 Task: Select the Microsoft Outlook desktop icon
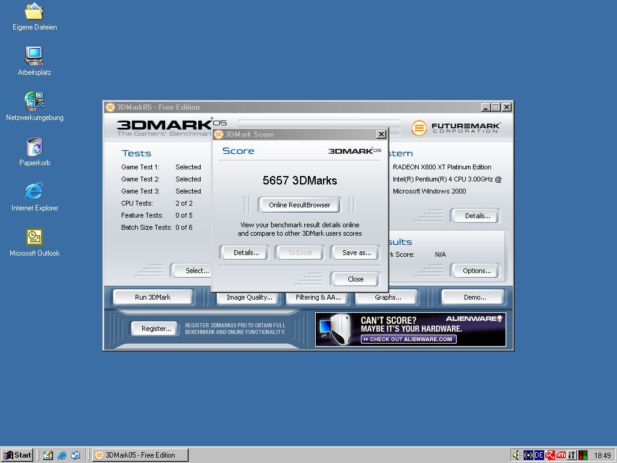[34, 242]
